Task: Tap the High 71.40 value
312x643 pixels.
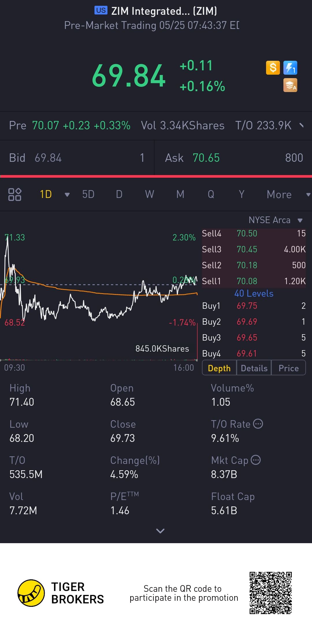Action: [x=22, y=402]
